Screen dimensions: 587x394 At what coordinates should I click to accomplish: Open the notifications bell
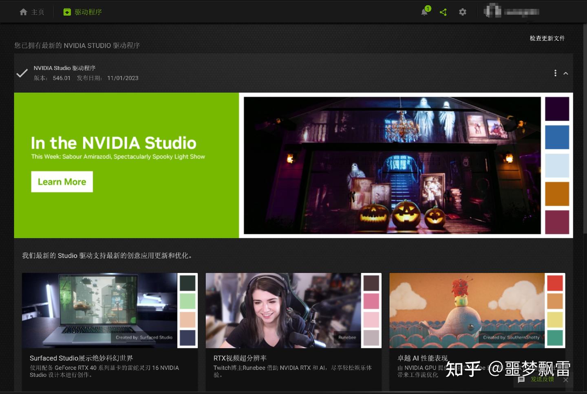click(424, 12)
